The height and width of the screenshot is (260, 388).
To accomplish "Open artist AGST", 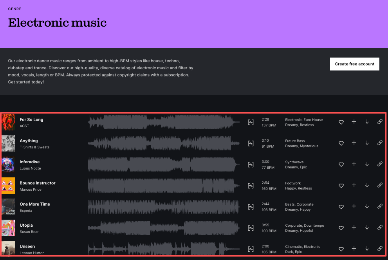I will tap(24, 126).
